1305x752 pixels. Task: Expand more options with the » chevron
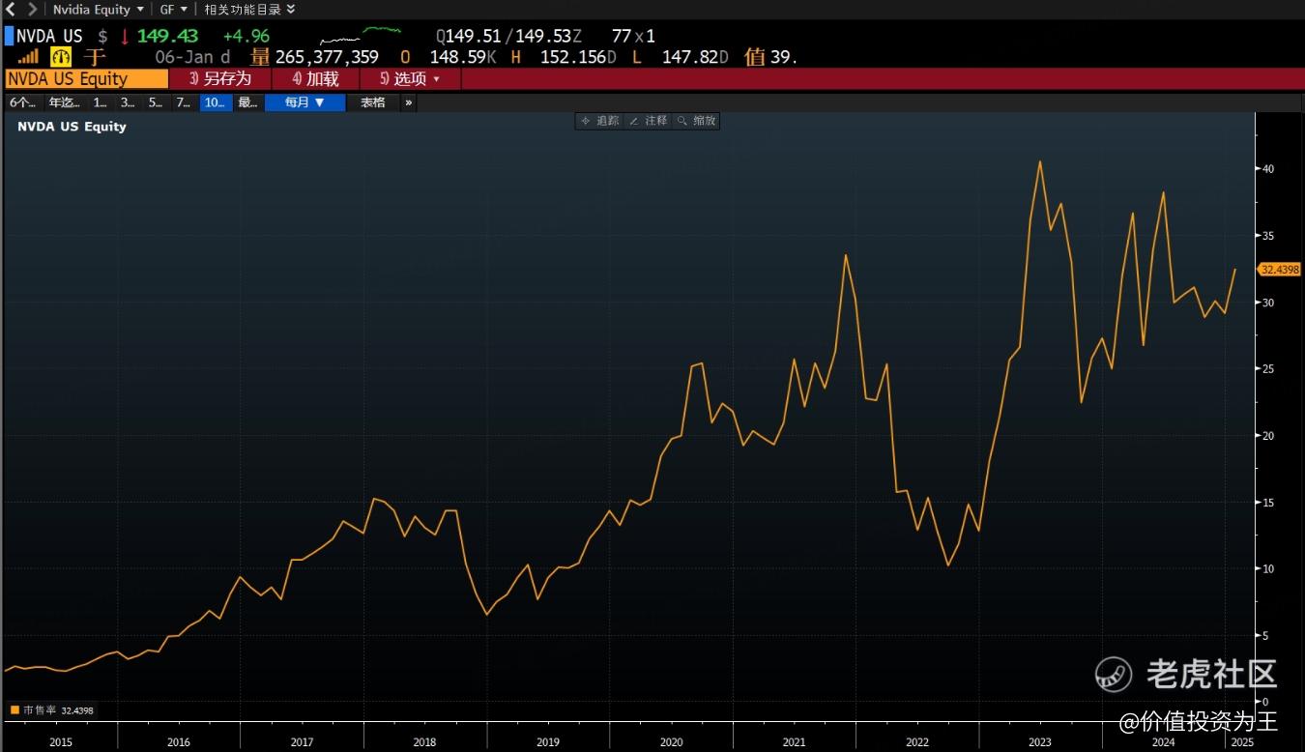click(409, 102)
